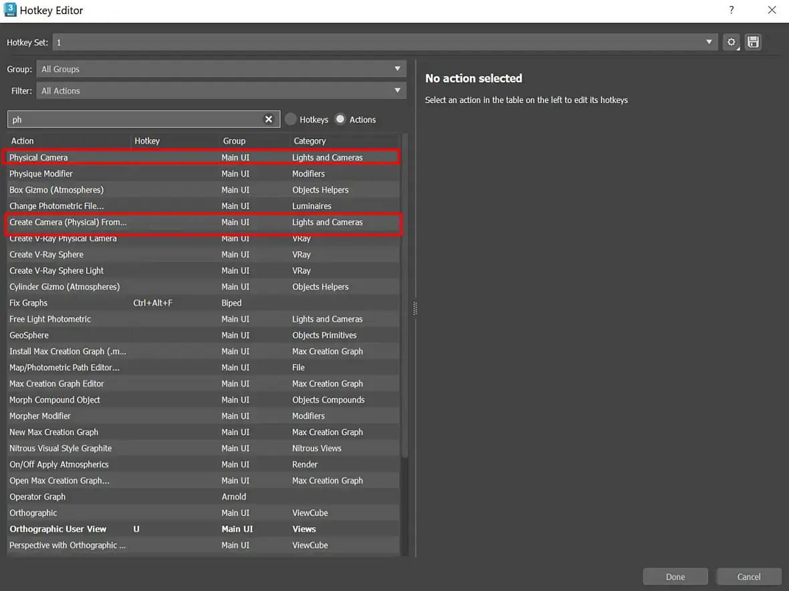Close the Hotkey Editor window
The image size is (789, 591).
point(772,10)
